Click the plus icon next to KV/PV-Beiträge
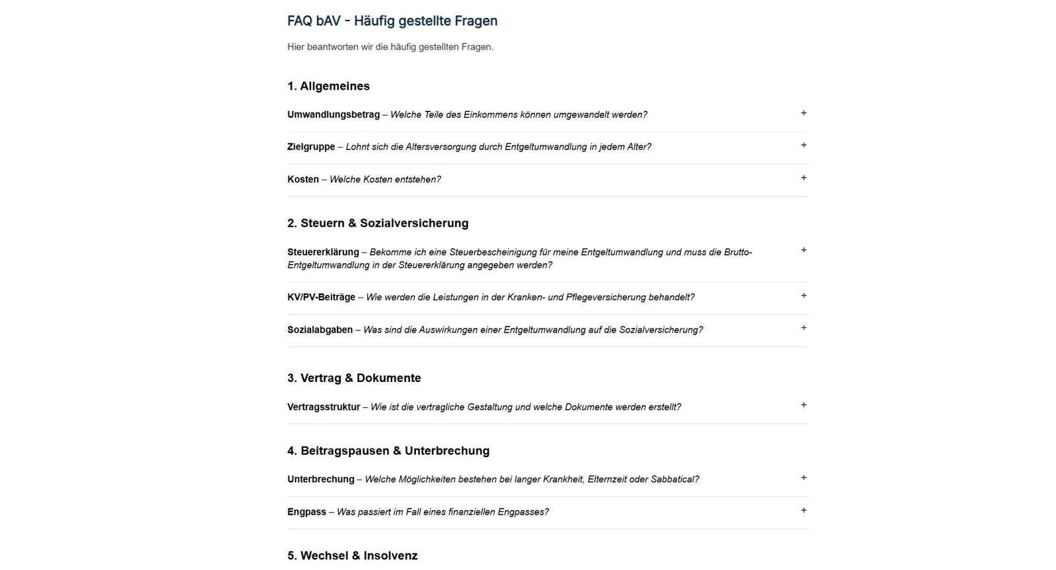This screenshot has width=1056, height=570. coord(804,296)
